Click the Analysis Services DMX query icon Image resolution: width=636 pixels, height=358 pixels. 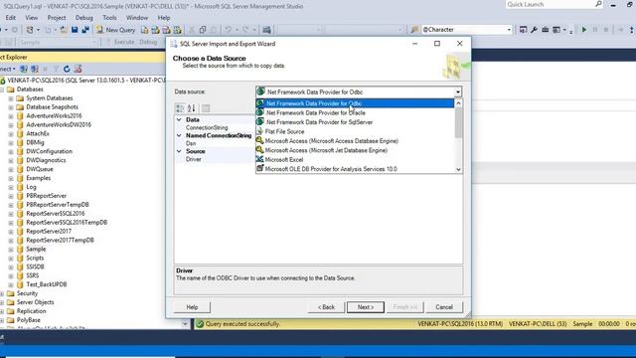point(166,30)
